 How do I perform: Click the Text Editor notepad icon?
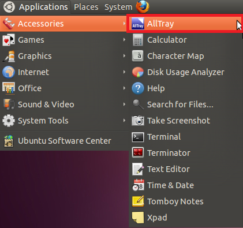pos(138,169)
